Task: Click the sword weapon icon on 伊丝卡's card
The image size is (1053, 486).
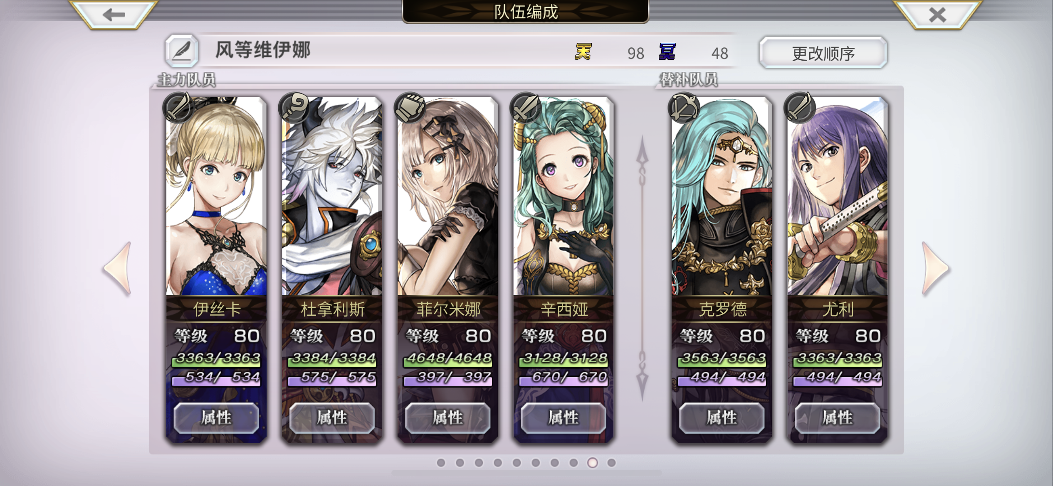Action: [x=178, y=108]
